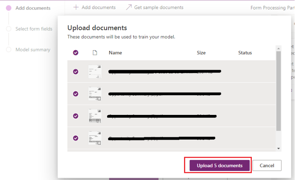
Task: Open the fourth document thumbnail preview
Action: point(95,138)
